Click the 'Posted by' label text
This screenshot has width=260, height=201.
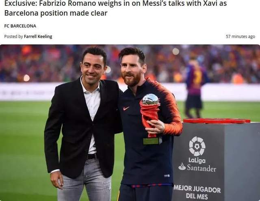13,37
